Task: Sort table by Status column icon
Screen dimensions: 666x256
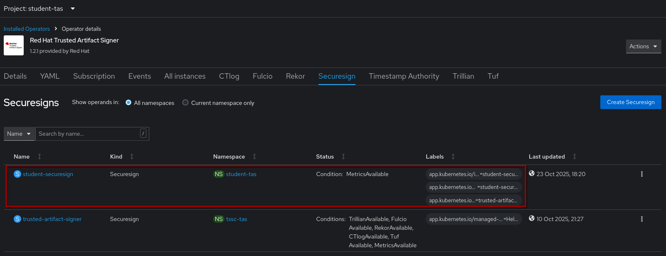Action: click(343, 157)
